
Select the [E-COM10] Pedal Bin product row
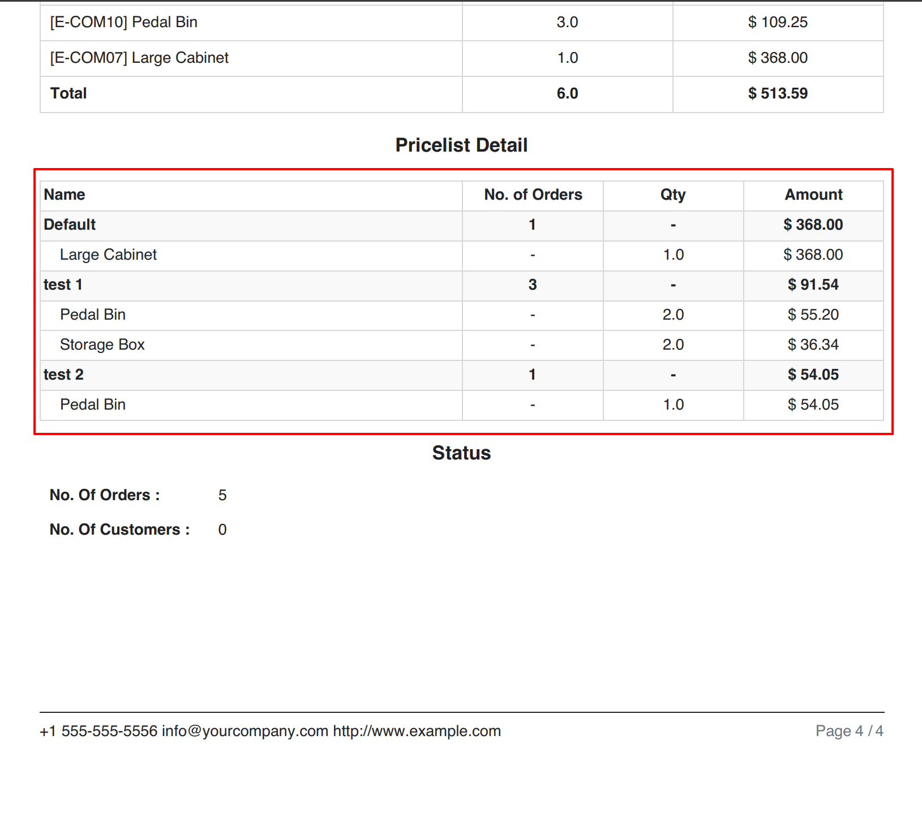pos(124,22)
